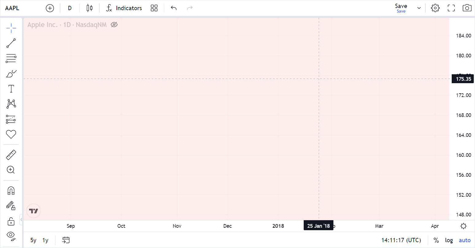This screenshot has width=475, height=248.
Task: Click the Apr label on the time axis
Action: (x=435, y=226)
